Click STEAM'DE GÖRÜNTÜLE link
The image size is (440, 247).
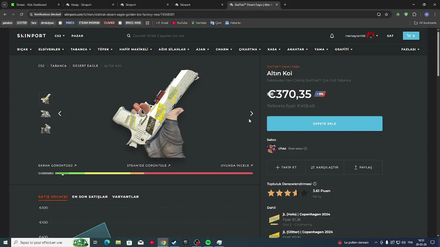coord(149,166)
